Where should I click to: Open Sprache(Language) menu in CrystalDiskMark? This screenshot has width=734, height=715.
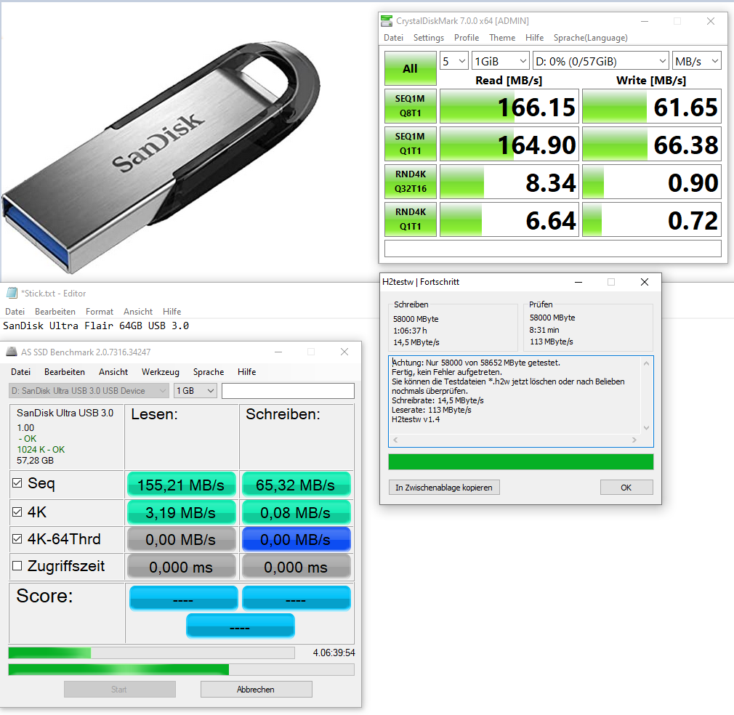click(590, 38)
